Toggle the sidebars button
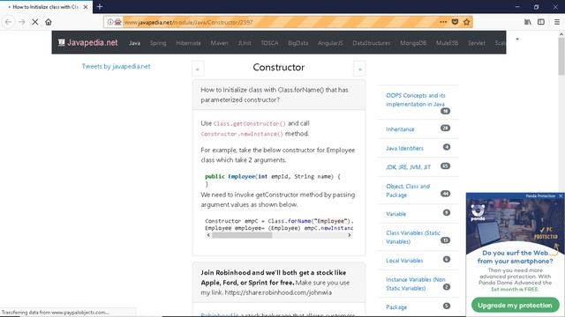Screen dimensions: 565x317 pyautogui.click(x=541, y=22)
